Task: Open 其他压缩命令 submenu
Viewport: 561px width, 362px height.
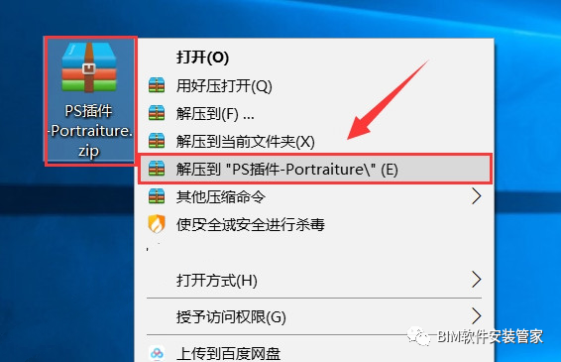Action: tap(315, 196)
